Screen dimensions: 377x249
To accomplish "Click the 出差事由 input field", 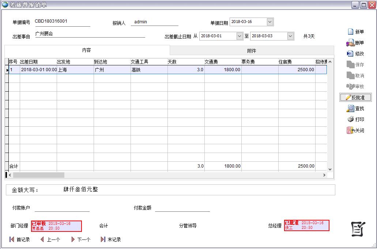I will (x=90, y=34).
